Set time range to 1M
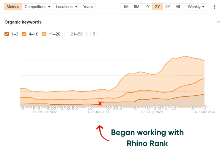This screenshot has height=149, width=223. [126, 7]
